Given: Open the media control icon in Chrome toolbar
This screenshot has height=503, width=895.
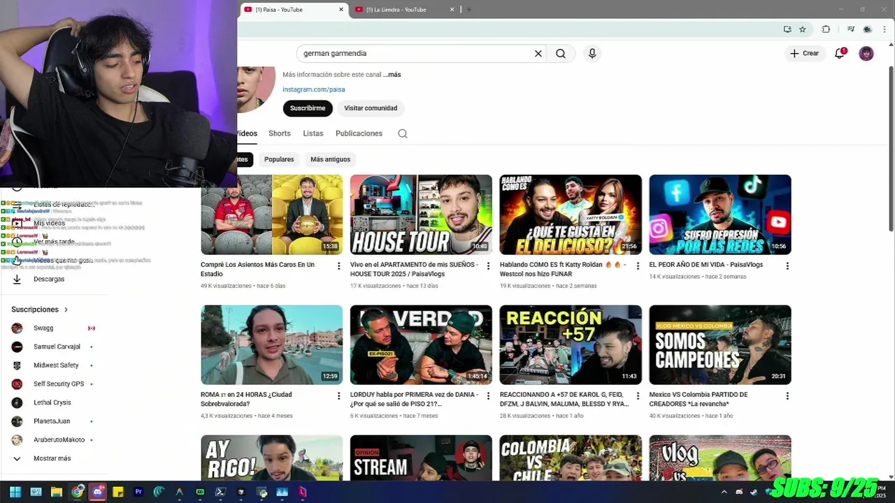Looking at the screenshot, I should [x=850, y=29].
